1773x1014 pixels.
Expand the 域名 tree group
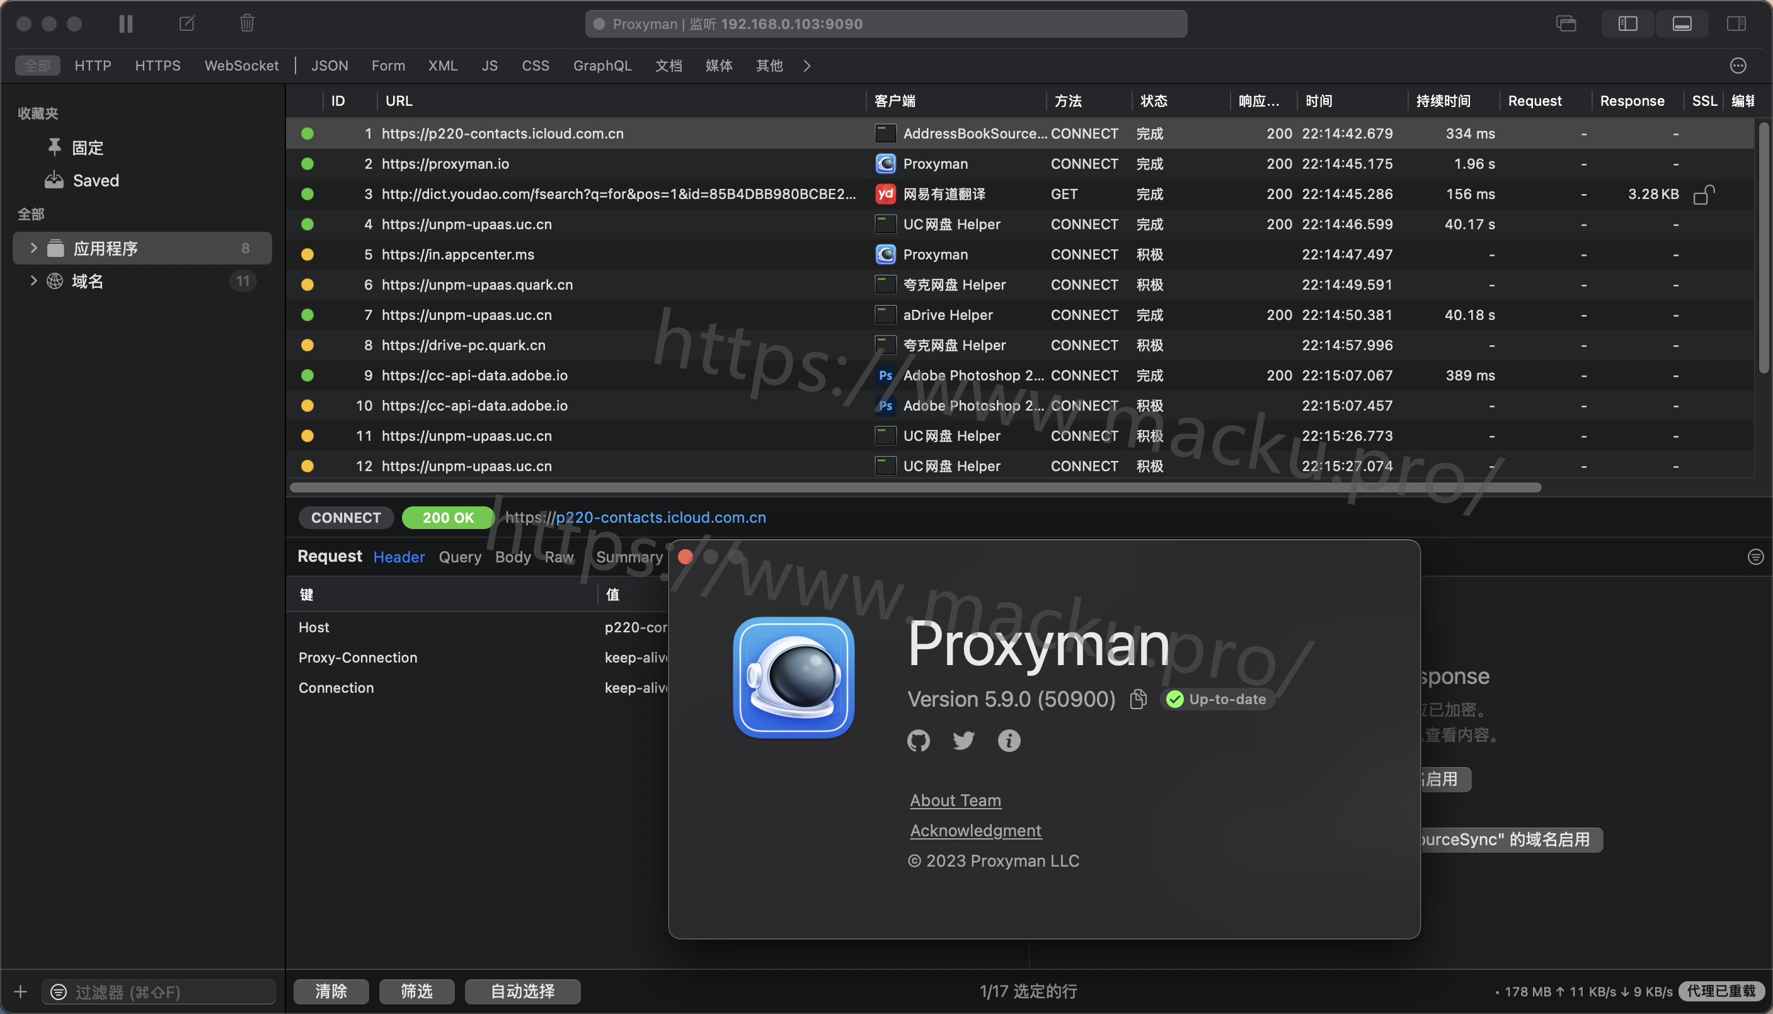(33, 281)
